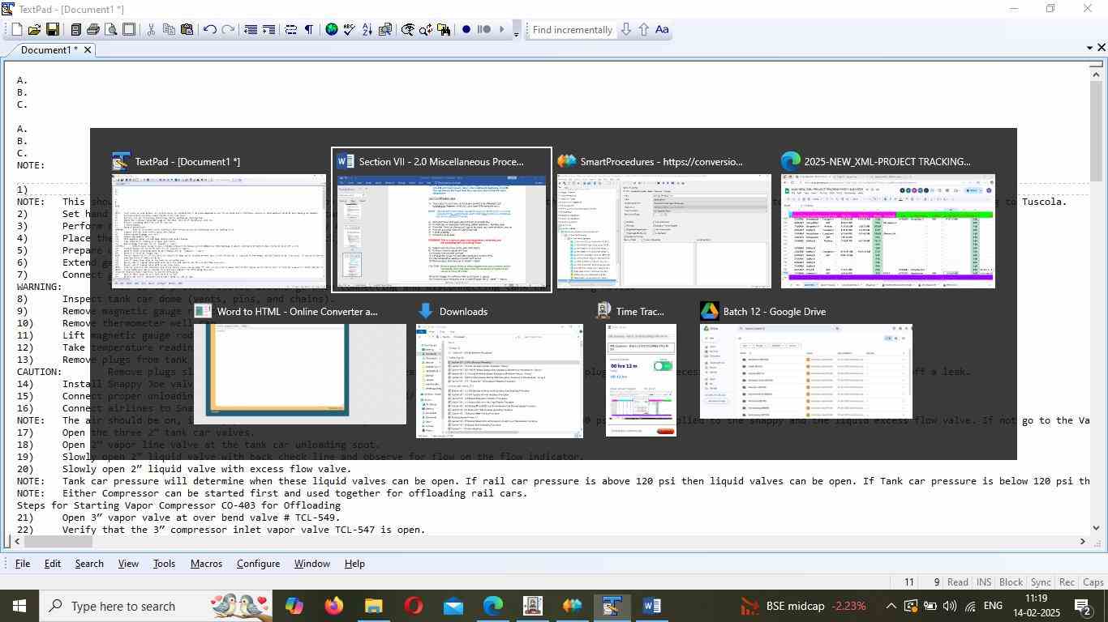The image size is (1108, 622).
Task: Click the New document toolbar icon
Action: coord(16,29)
